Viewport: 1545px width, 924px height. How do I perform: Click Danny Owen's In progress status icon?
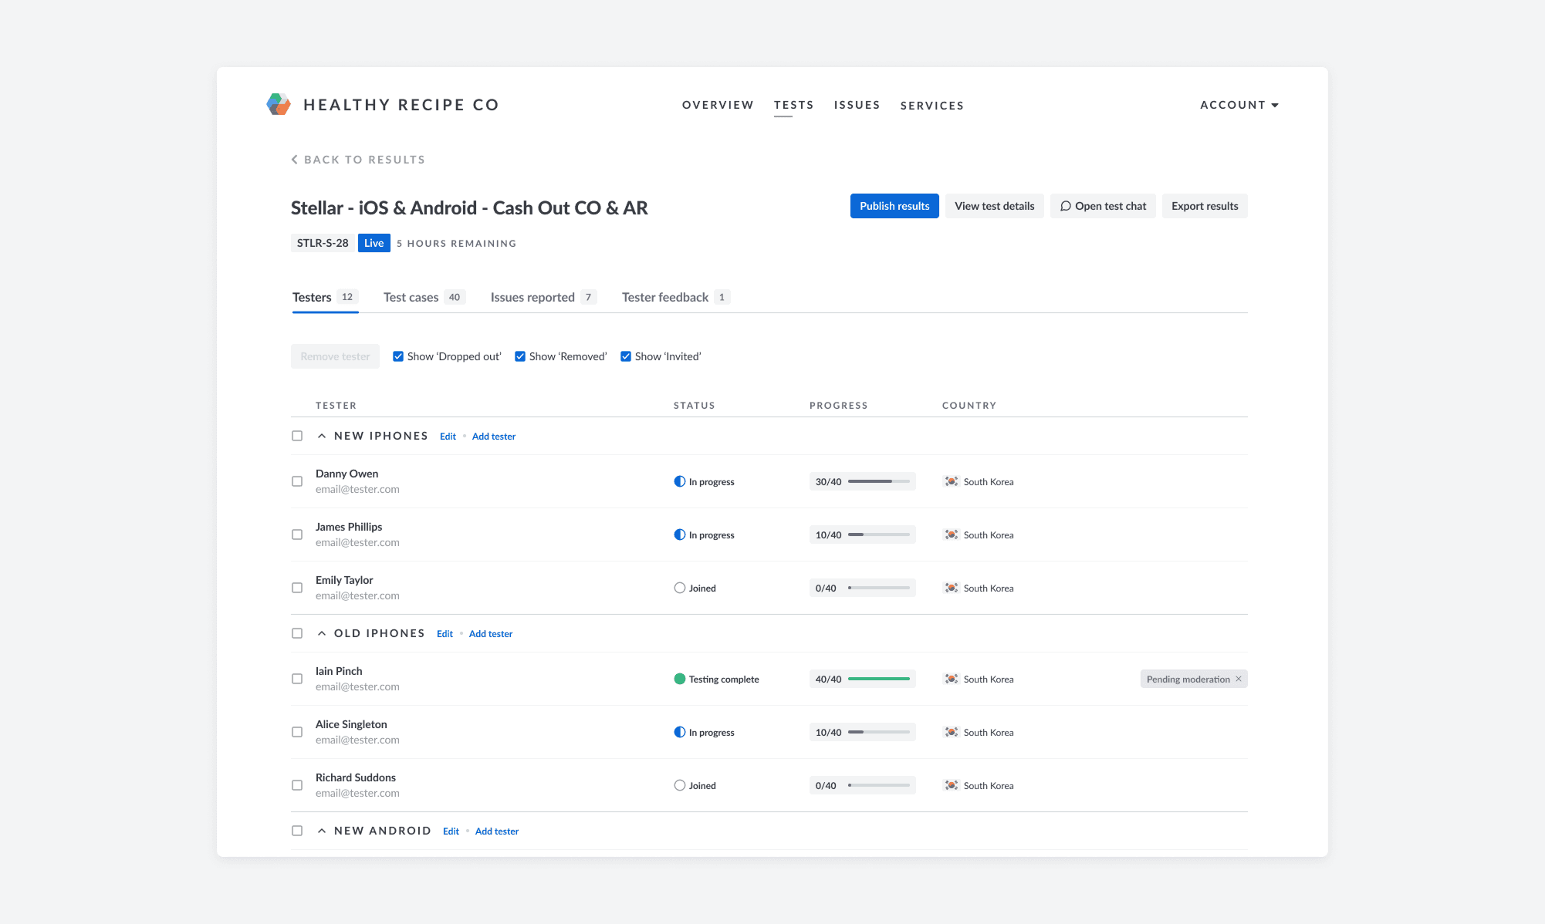(679, 481)
